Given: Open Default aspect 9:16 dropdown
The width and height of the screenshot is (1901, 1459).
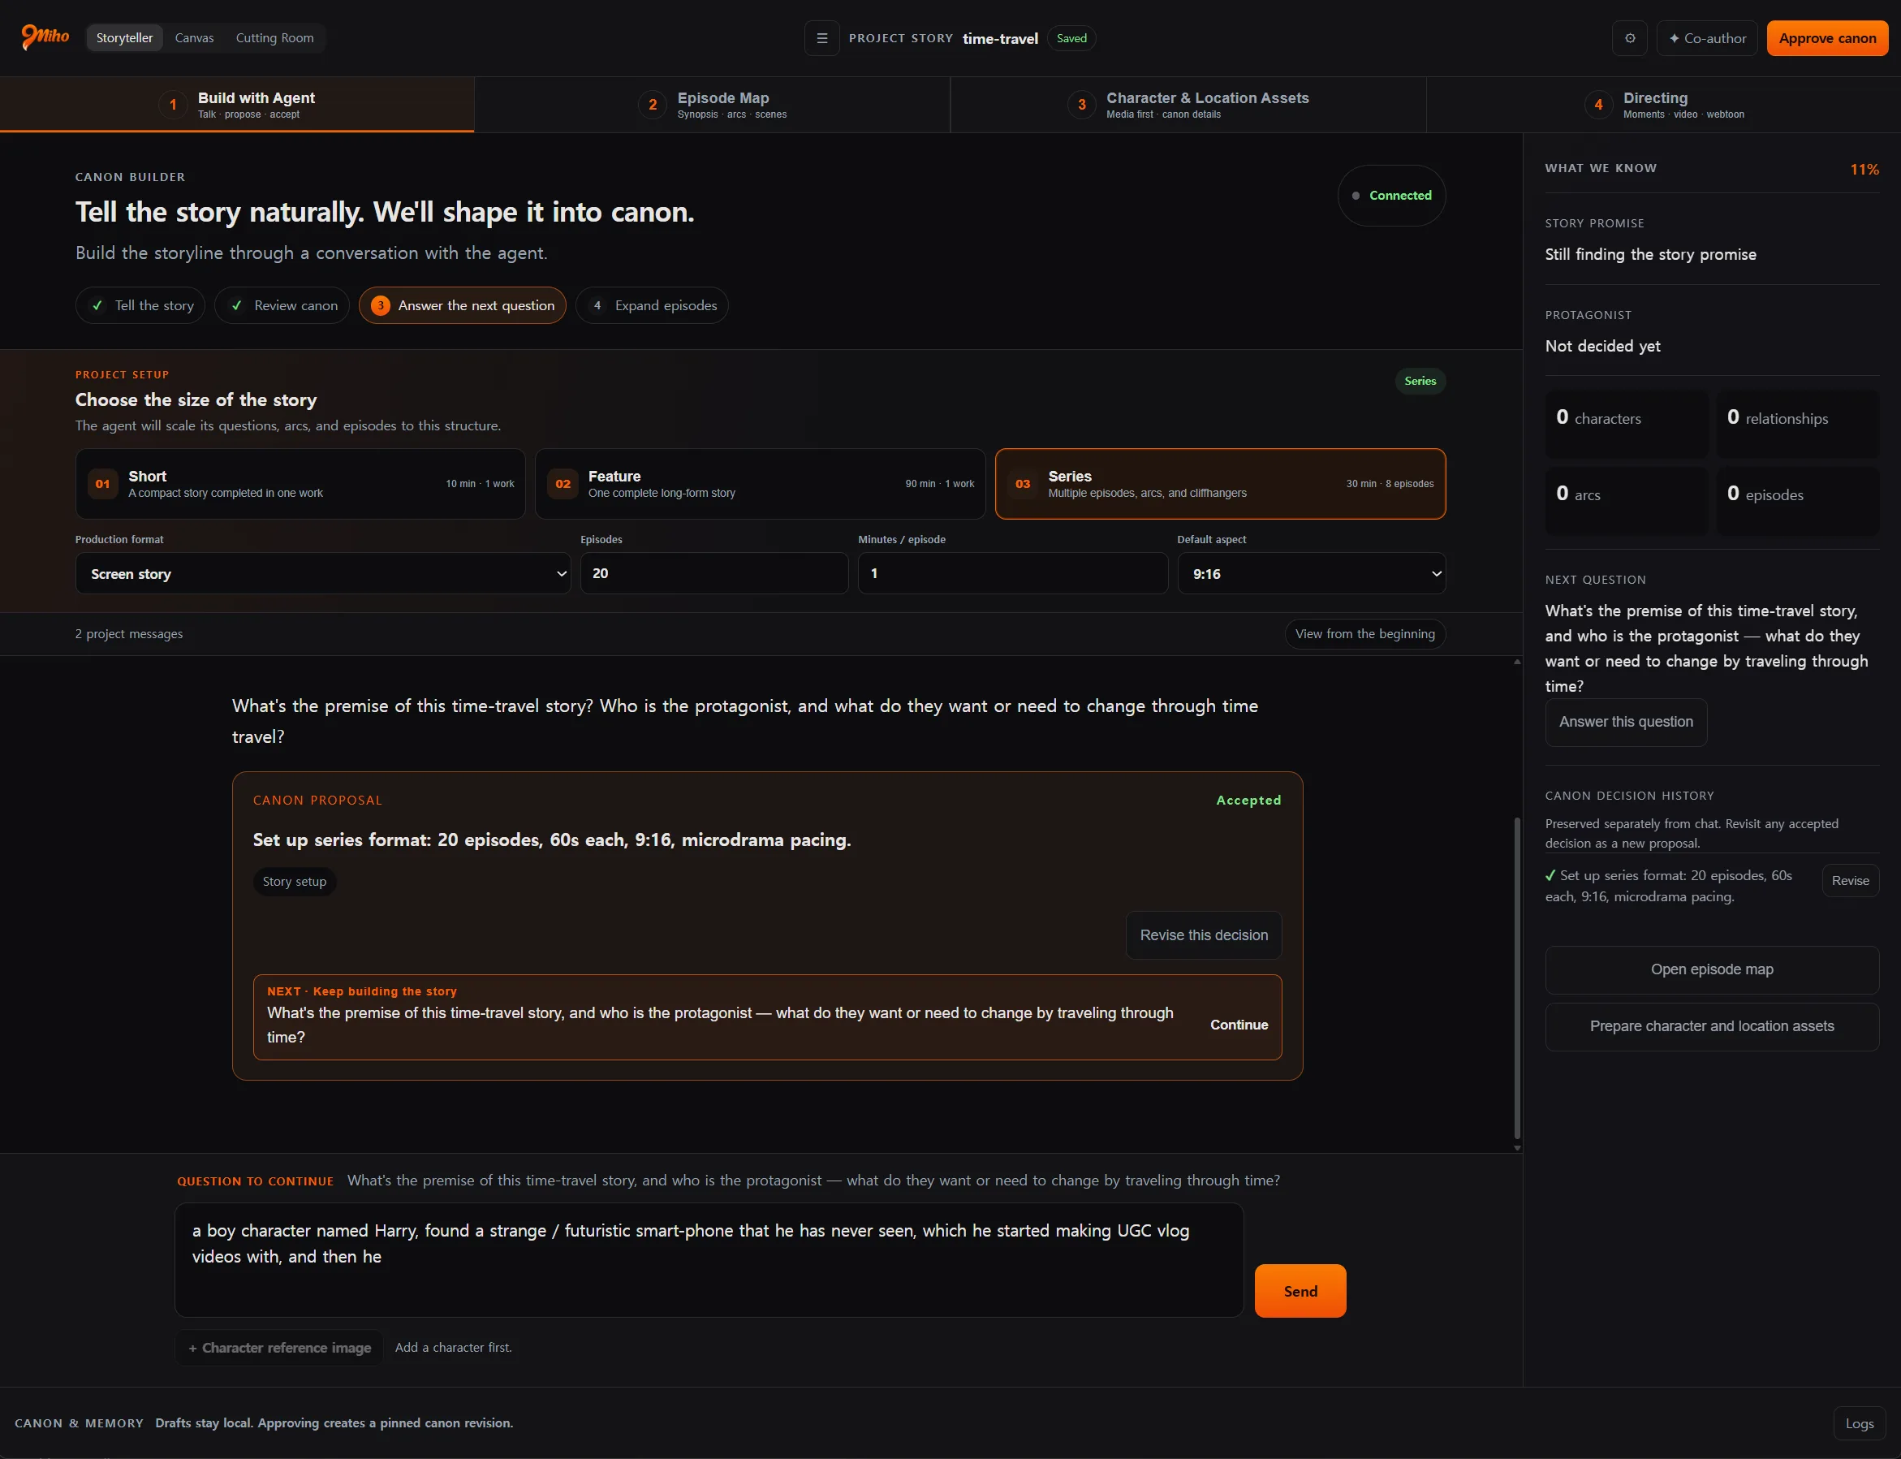Looking at the screenshot, I should click(x=1312, y=574).
